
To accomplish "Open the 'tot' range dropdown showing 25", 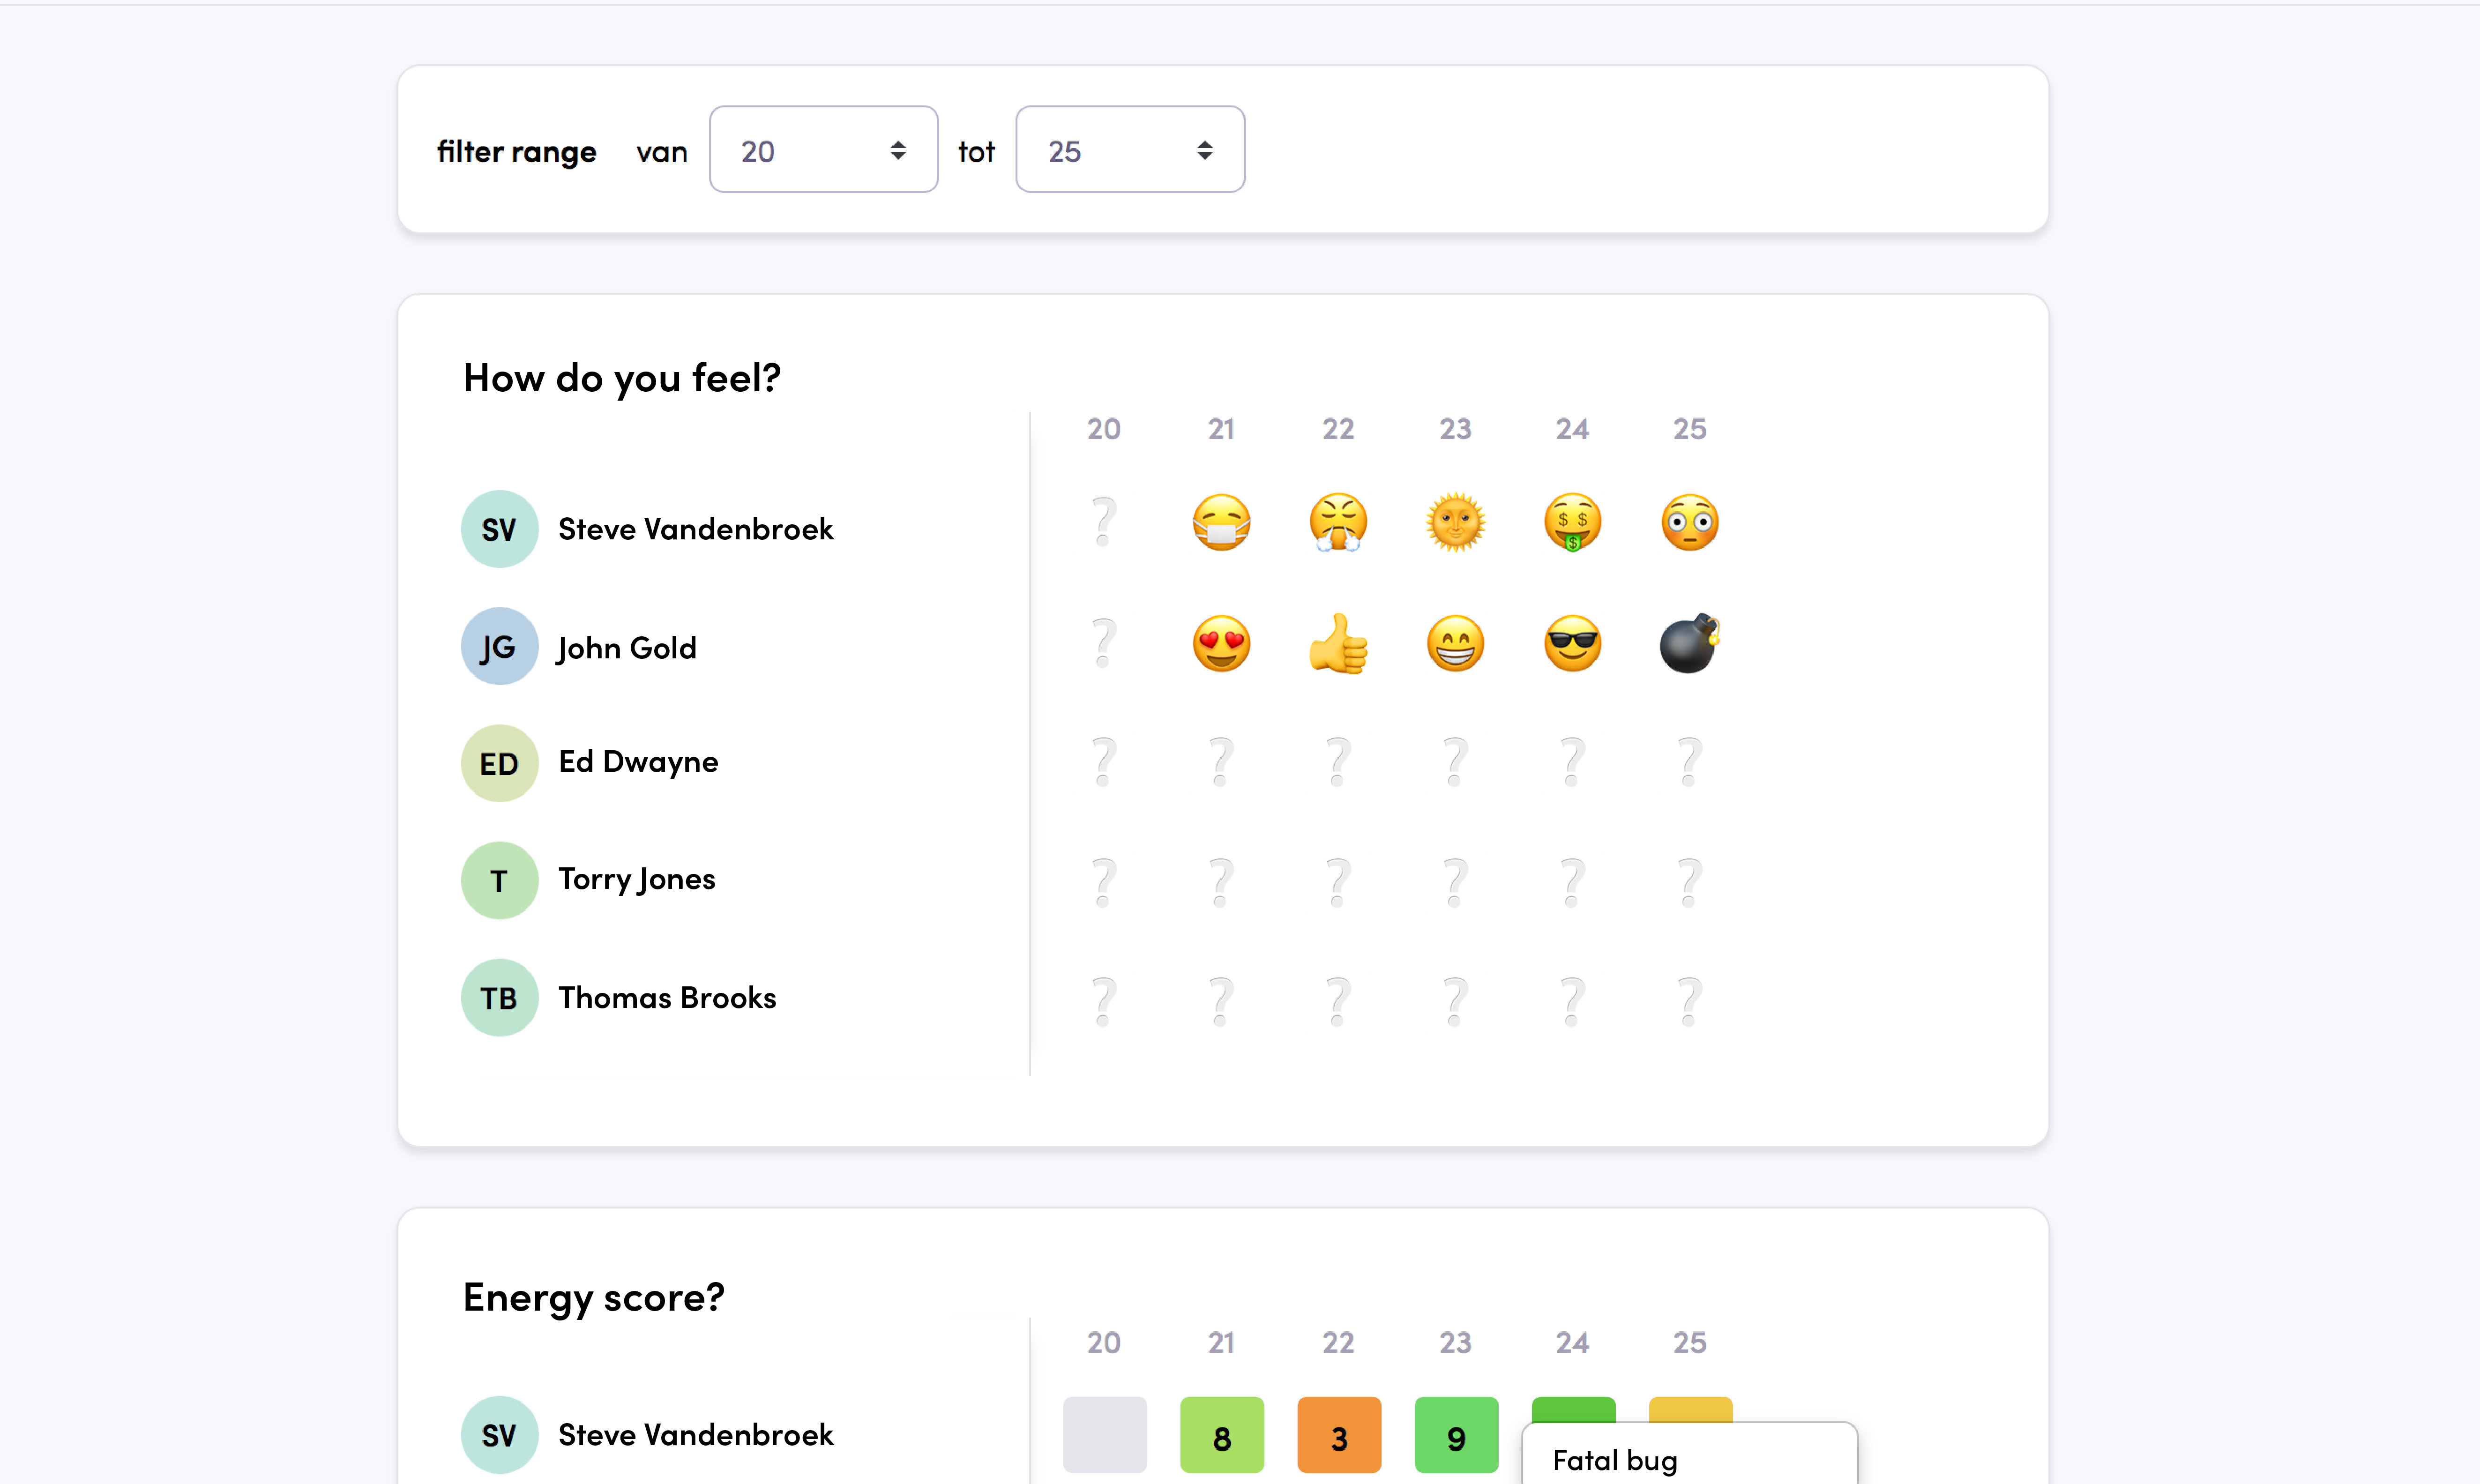I will point(1130,150).
